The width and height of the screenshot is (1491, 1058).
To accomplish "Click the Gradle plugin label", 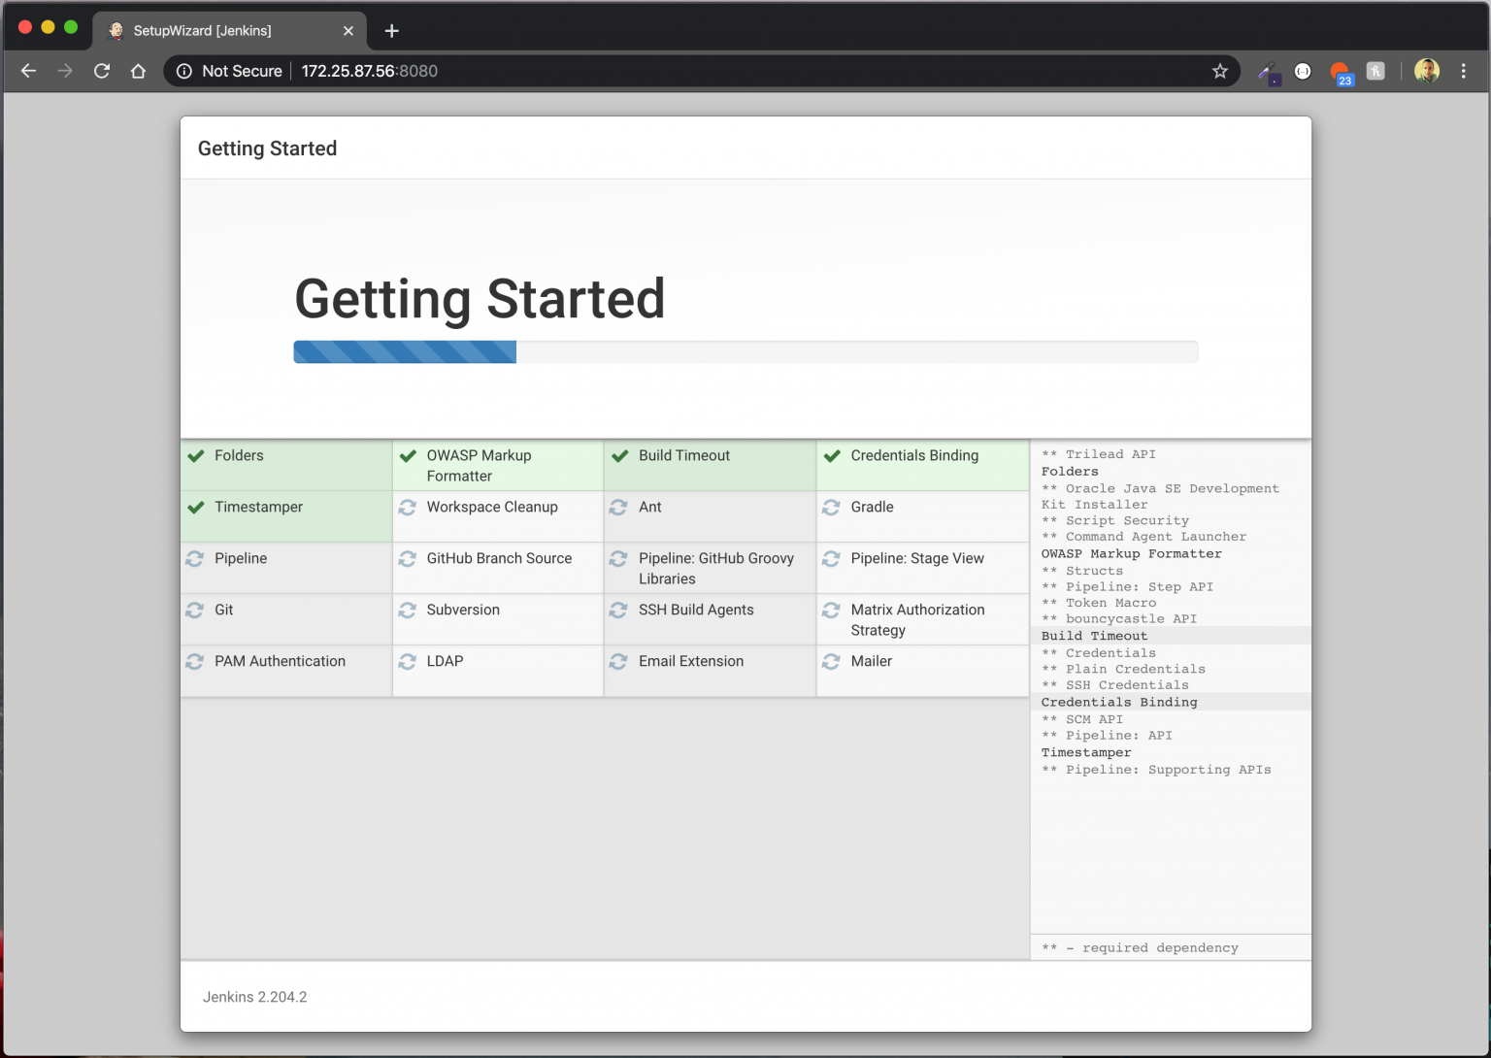I will pos(872,507).
